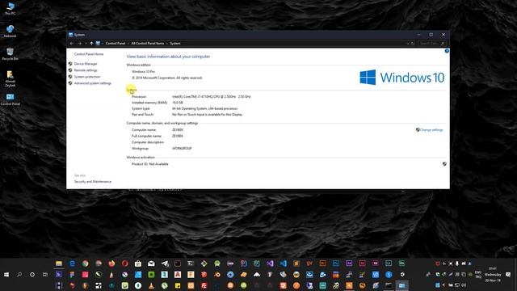Open Cortana circle on taskbar
The image size is (517, 291).
click(32, 275)
